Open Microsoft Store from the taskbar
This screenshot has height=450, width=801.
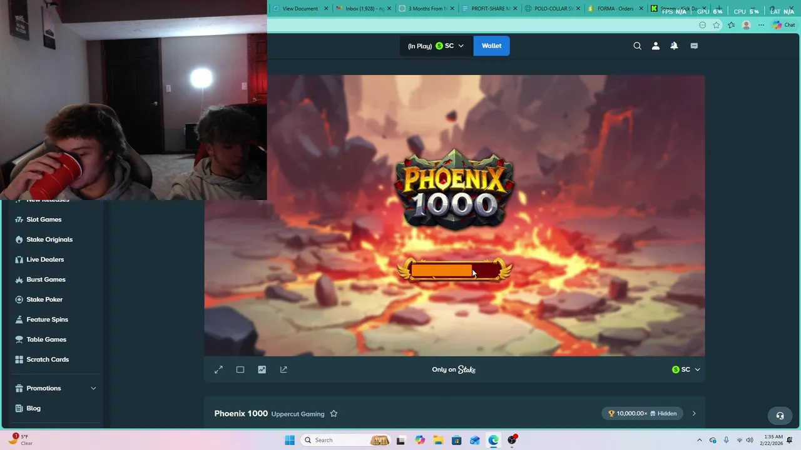tap(456, 440)
